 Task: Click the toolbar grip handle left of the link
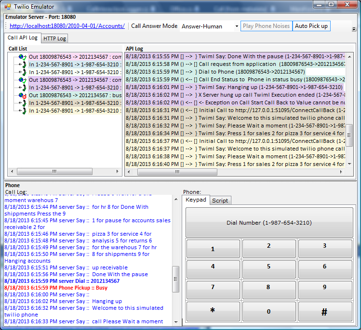6,26
